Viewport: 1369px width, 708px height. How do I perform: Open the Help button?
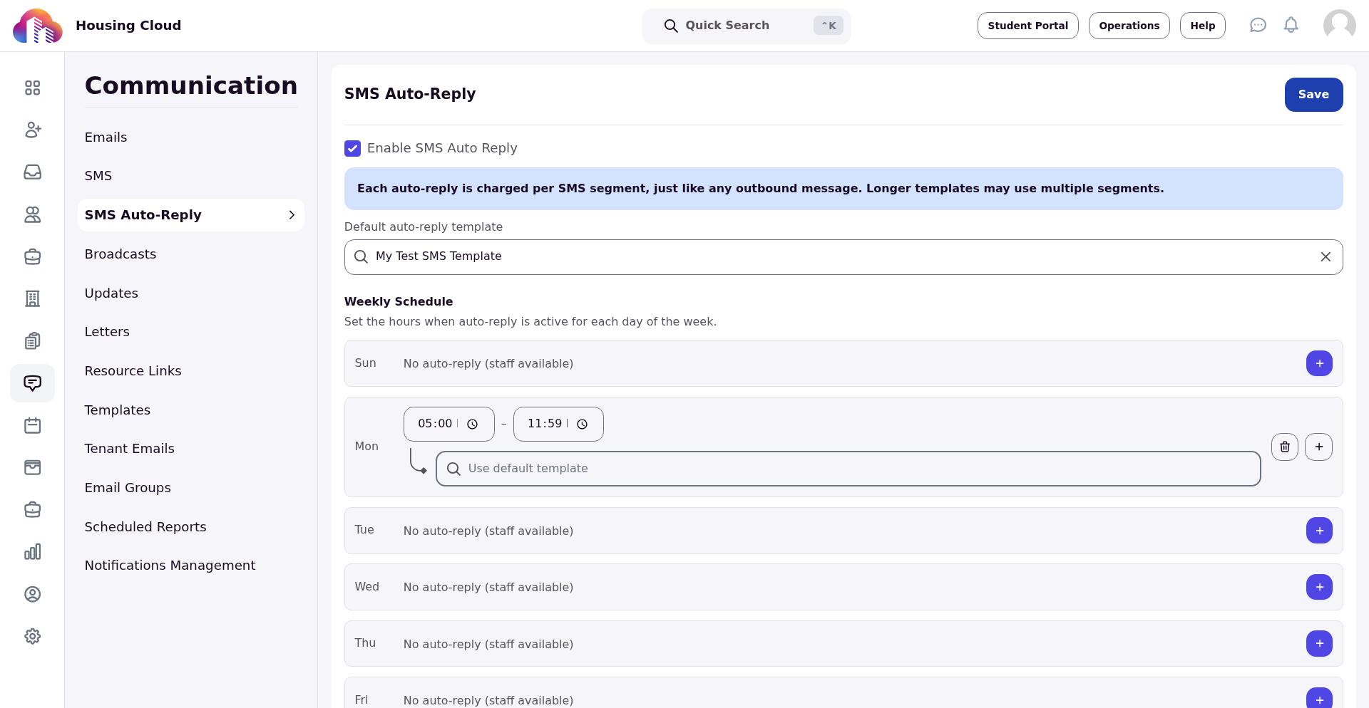(x=1202, y=26)
